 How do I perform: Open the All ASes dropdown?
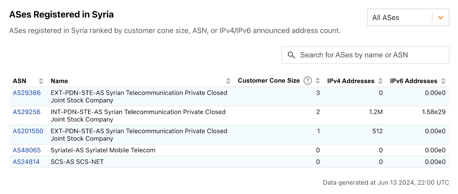408,17
